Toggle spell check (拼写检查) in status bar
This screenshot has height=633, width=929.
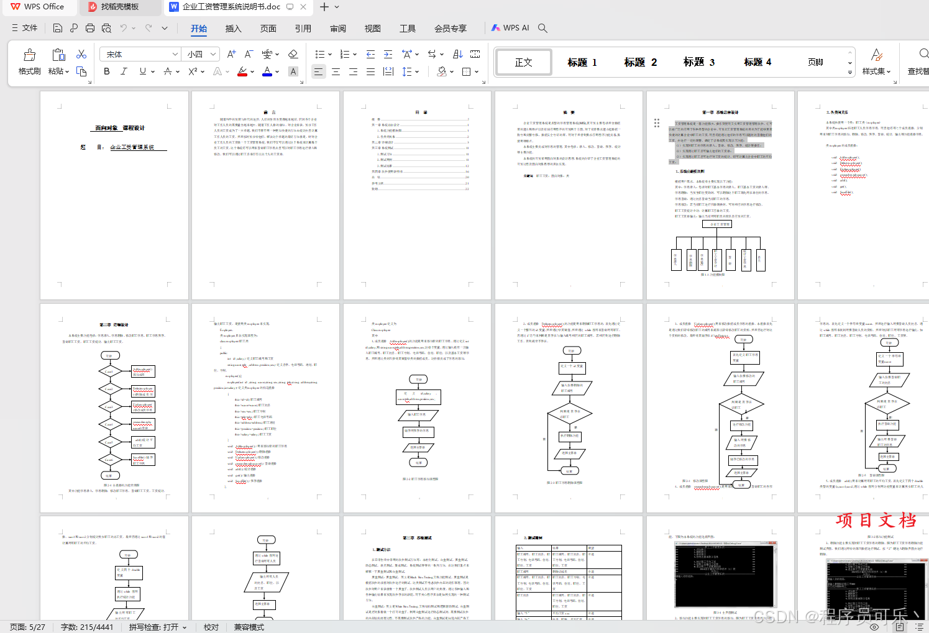(x=158, y=627)
